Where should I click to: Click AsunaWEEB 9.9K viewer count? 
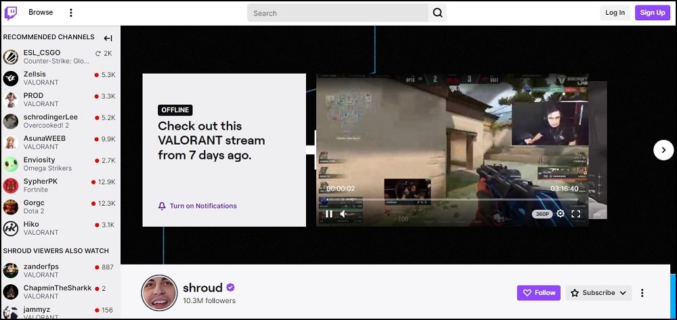[x=105, y=139]
